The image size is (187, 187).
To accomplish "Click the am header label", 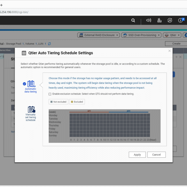I will pos(89,111).
